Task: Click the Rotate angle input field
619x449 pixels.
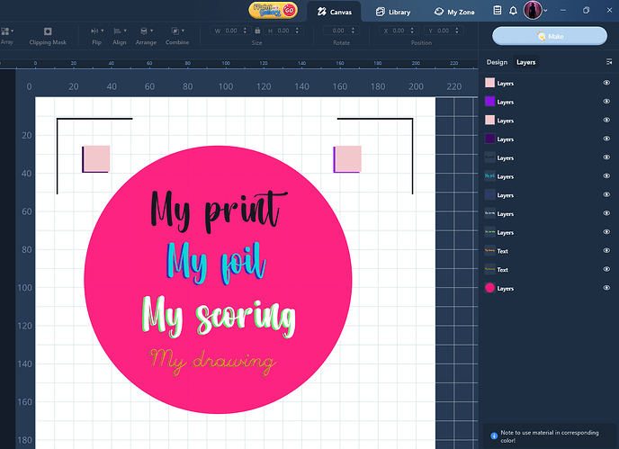Action: [x=340, y=31]
